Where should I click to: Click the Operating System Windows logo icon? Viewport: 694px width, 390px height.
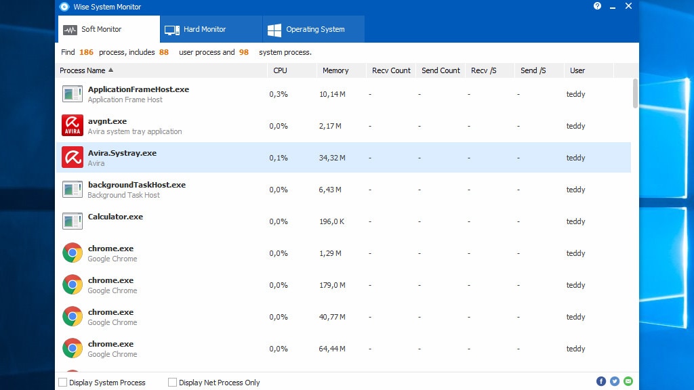point(274,30)
